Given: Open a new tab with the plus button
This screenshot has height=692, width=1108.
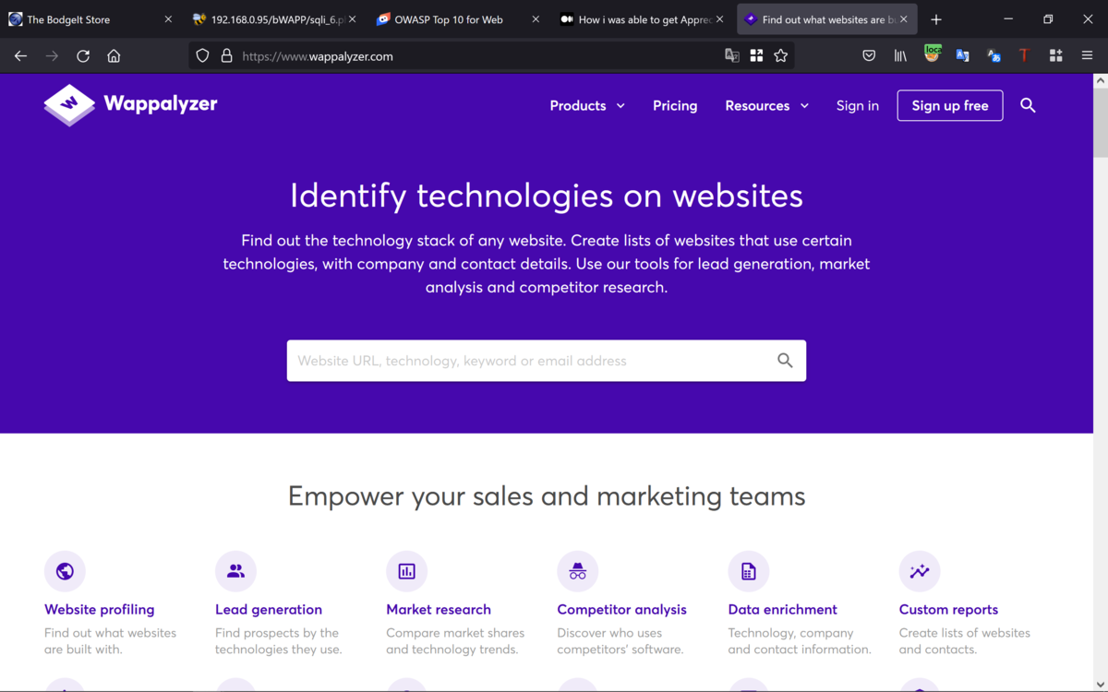Looking at the screenshot, I should point(936,19).
